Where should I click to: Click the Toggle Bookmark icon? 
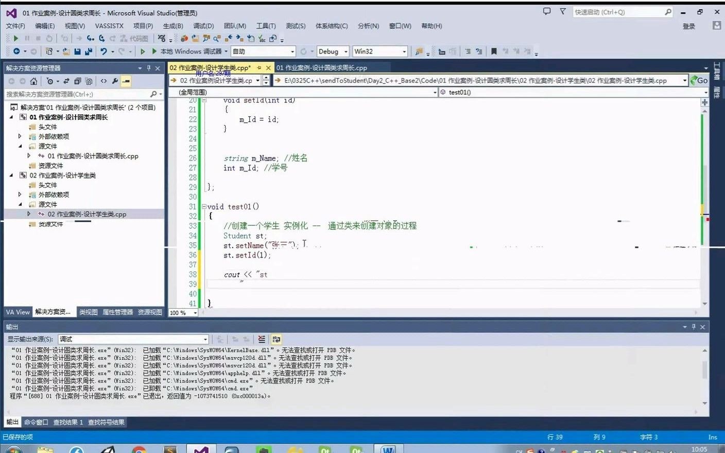pyautogui.click(x=494, y=51)
